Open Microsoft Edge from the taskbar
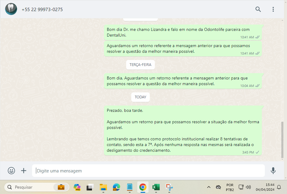Viewport: 287px width, 194px height. coord(117,187)
